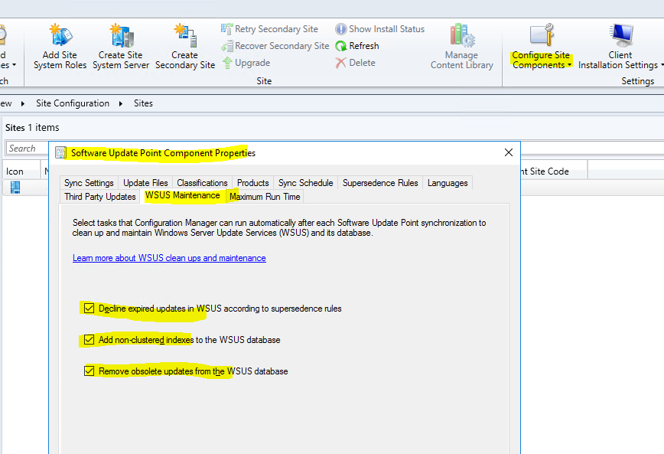The image size is (664, 454).
Task: Open the Sync Schedule tab
Action: tap(305, 182)
